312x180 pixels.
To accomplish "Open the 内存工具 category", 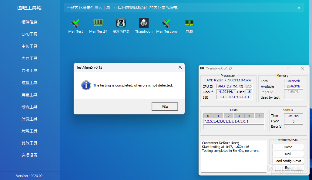I will coord(29,58).
